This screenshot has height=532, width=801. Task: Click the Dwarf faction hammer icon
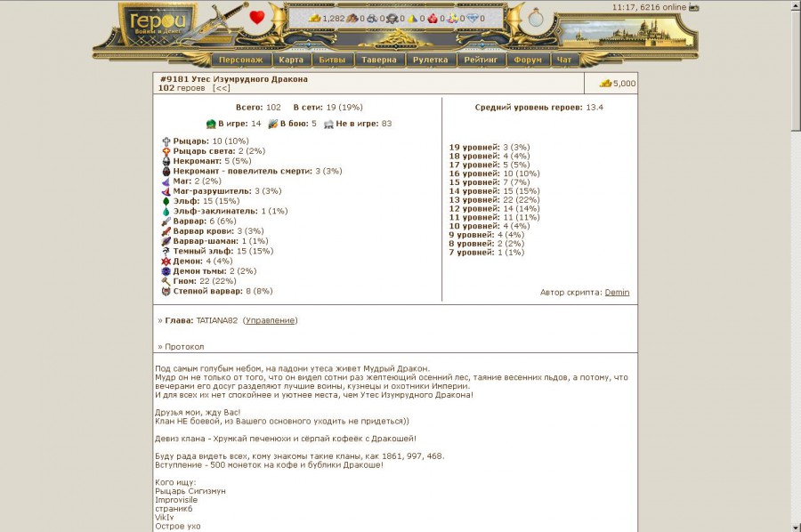(x=166, y=281)
